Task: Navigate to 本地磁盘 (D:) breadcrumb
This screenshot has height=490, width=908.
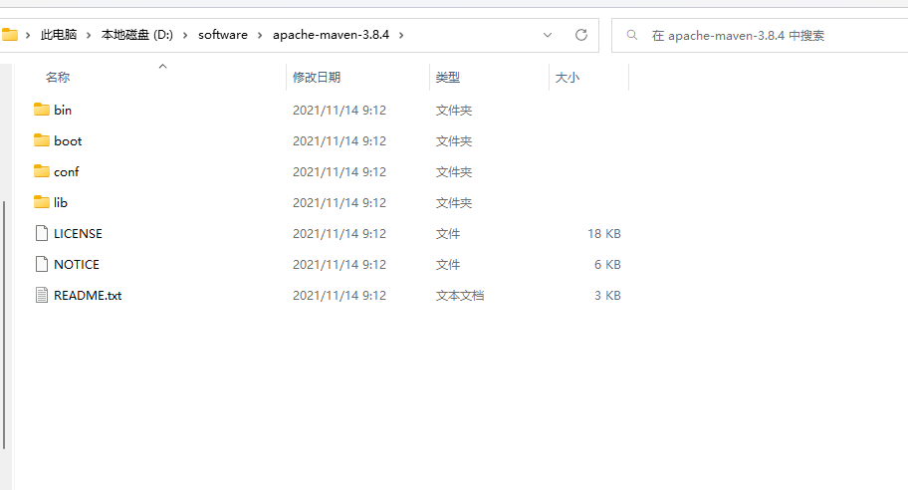Action: pos(137,35)
